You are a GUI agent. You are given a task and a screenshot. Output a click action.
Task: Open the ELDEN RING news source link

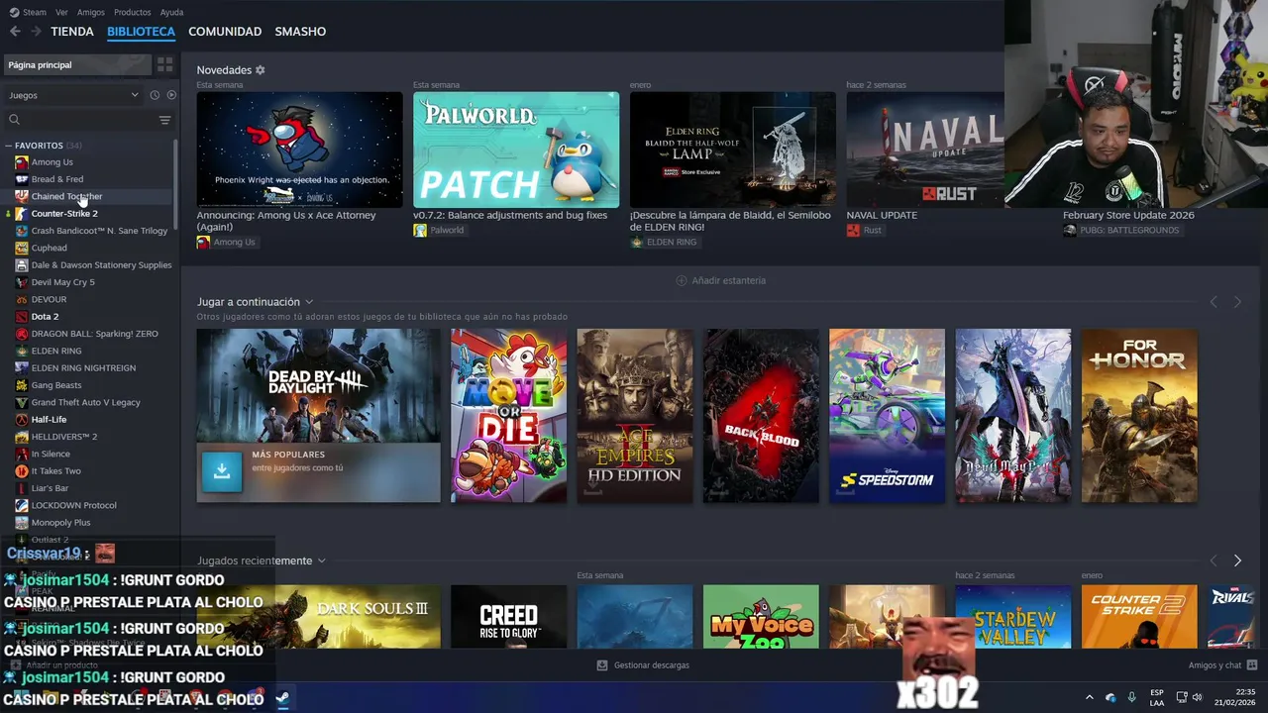pyautogui.click(x=671, y=242)
